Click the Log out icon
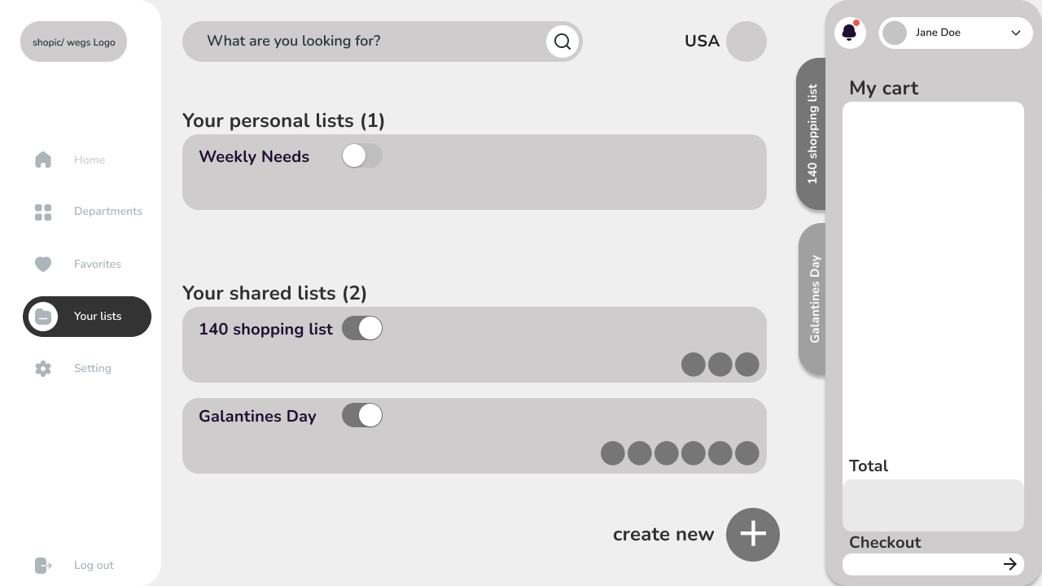Viewport: 1042px width, 586px height. tap(43, 566)
